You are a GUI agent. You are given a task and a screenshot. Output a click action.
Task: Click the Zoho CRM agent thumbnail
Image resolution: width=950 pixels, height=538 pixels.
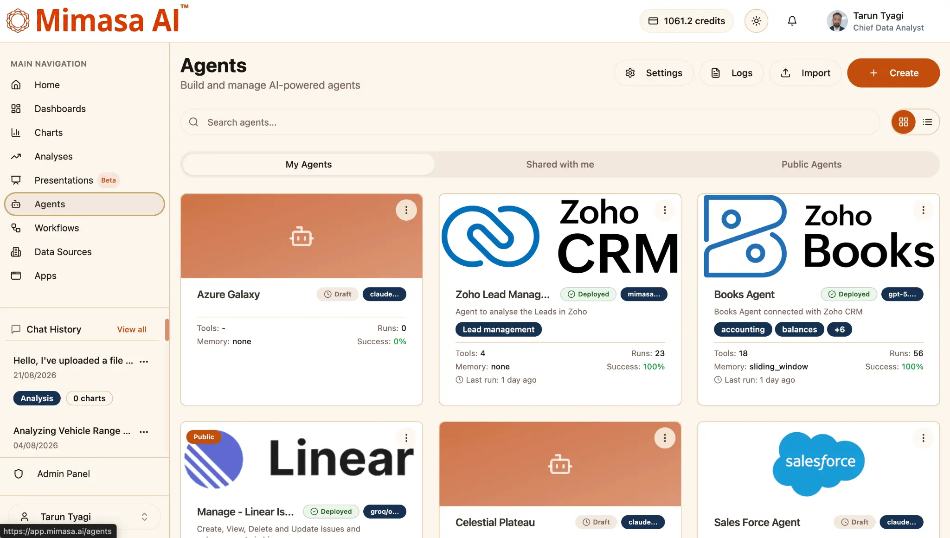560,237
